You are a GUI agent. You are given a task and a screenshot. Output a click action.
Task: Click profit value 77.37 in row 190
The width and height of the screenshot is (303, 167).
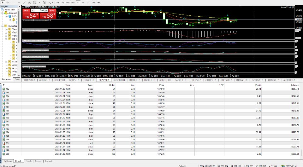258,118
